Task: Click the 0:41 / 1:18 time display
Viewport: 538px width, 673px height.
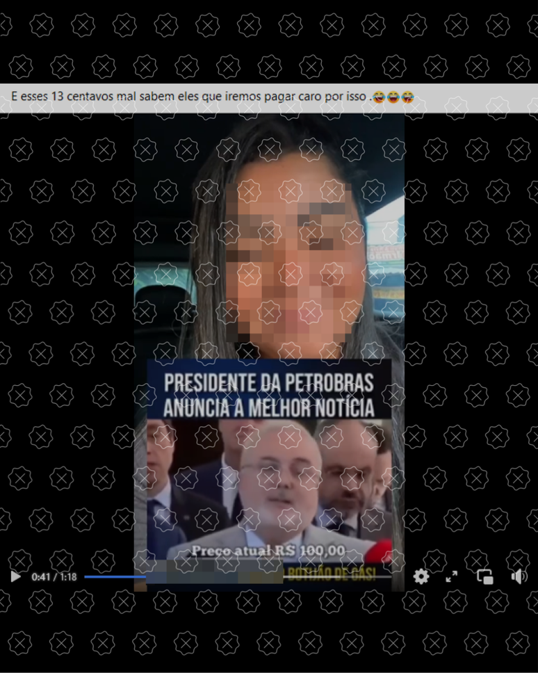Action: pos(54,577)
